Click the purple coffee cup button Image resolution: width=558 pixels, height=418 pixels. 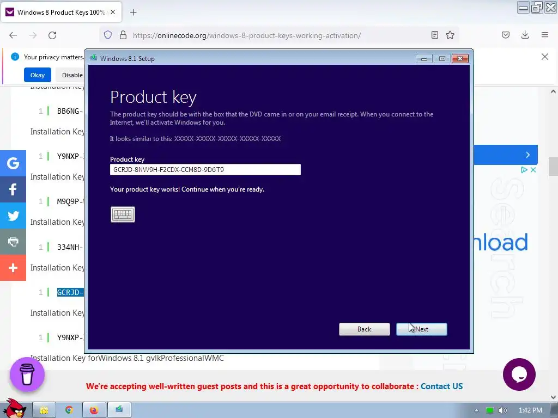point(27,374)
